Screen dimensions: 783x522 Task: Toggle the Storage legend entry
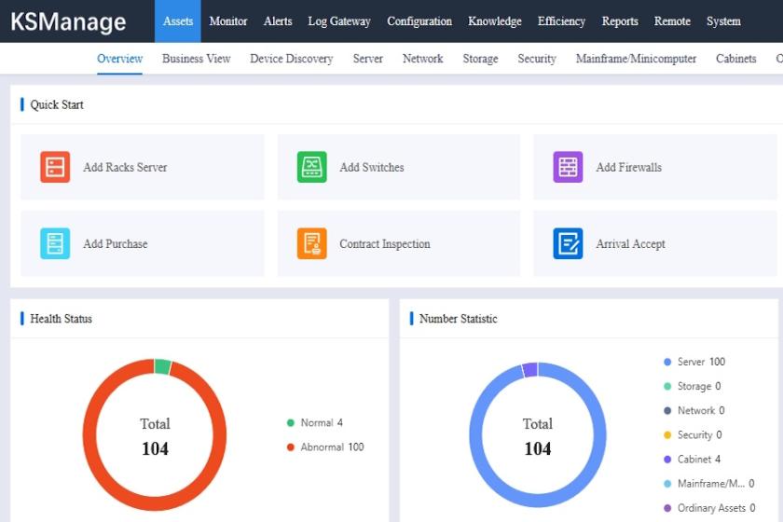[x=692, y=386]
